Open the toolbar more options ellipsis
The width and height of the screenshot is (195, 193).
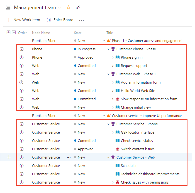[81, 20]
